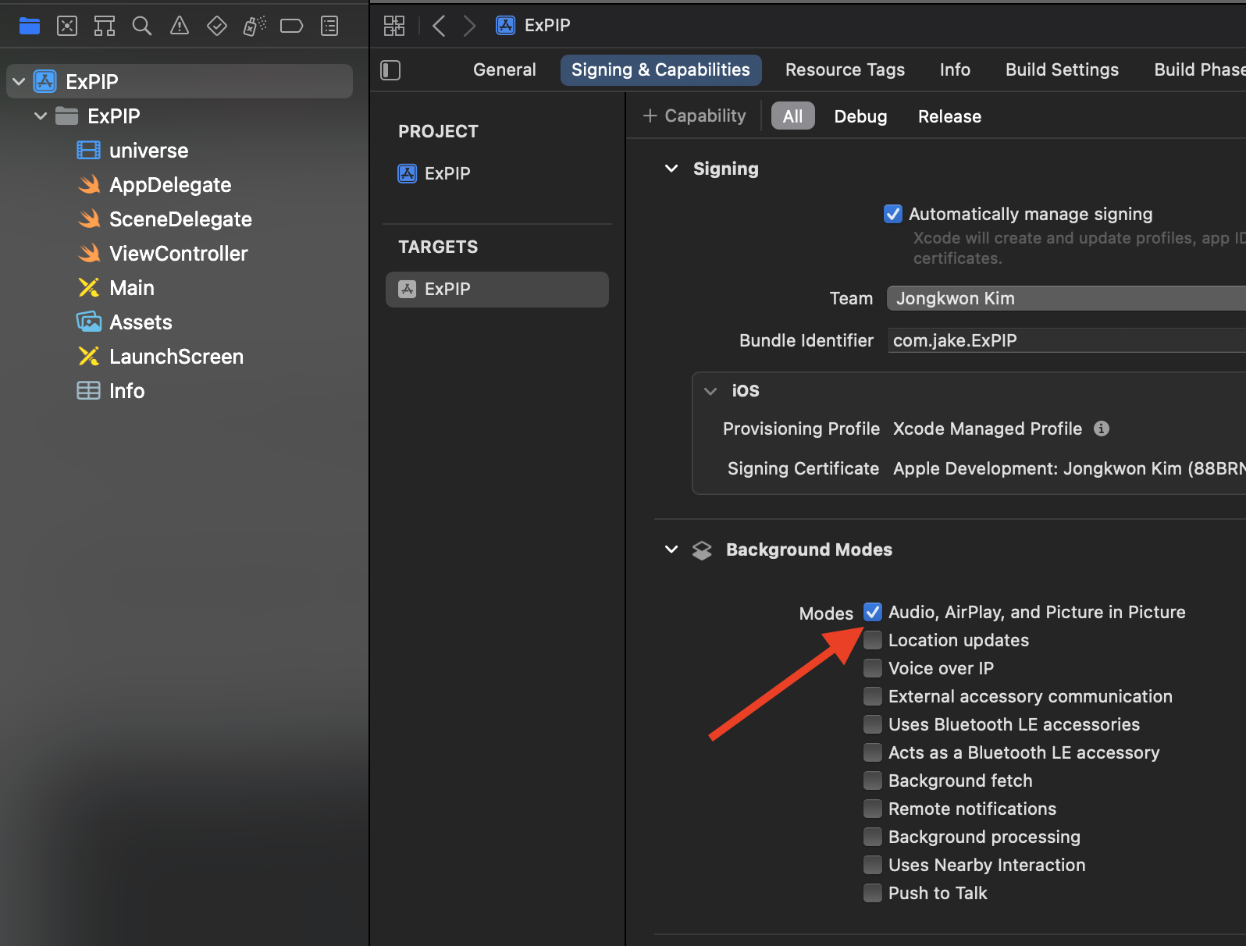Image resolution: width=1246 pixels, height=946 pixels.
Task: Click Provisioning Profile info icon
Action: point(1102,429)
